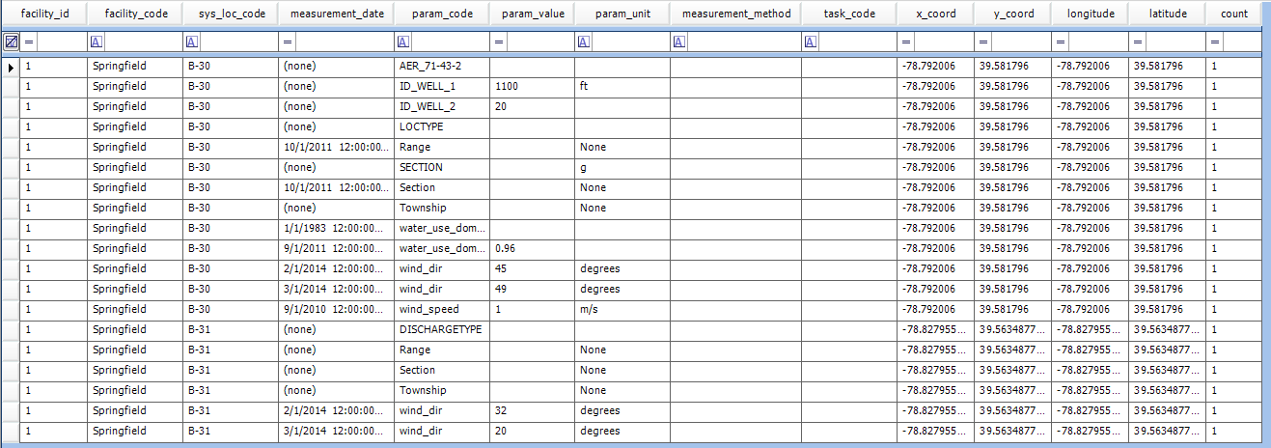The image size is (1271, 448).
Task: Open filter operator icon for facility_code
Action: (97, 42)
